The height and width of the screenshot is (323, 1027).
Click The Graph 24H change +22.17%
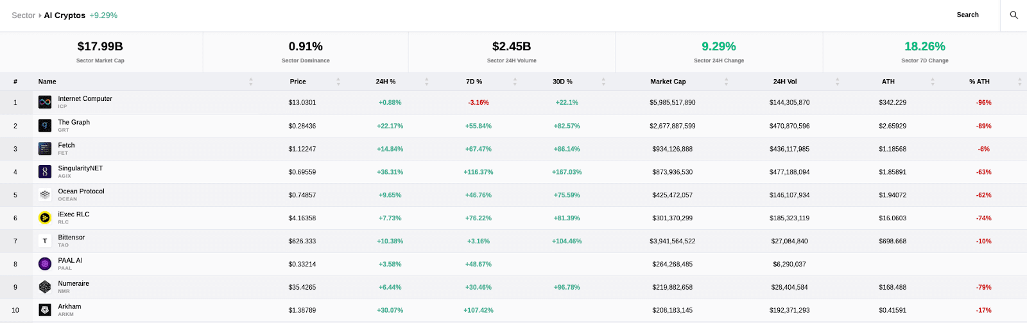point(390,126)
